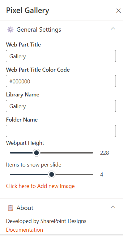Click the Webpart Height value 228
123x236 pixels.
point(104,153)
